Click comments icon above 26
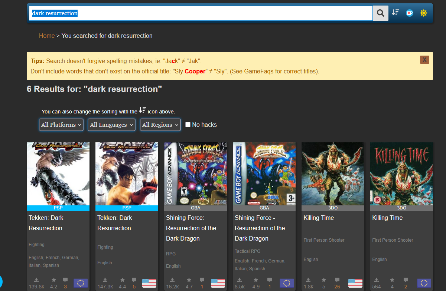 [337, 280]
